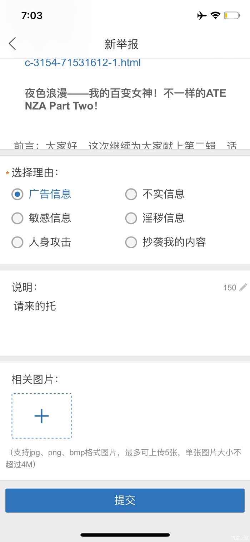This screenshot has width=250, height=542.
Task: Choose 敏感信息 as the reason
Action: point(17,218)
